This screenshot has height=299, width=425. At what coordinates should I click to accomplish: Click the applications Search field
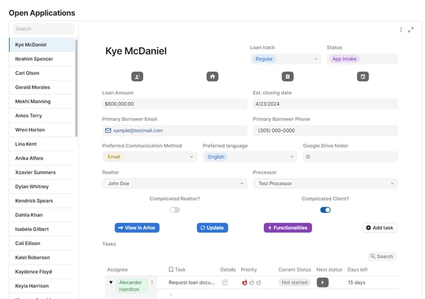click(43, 29)
